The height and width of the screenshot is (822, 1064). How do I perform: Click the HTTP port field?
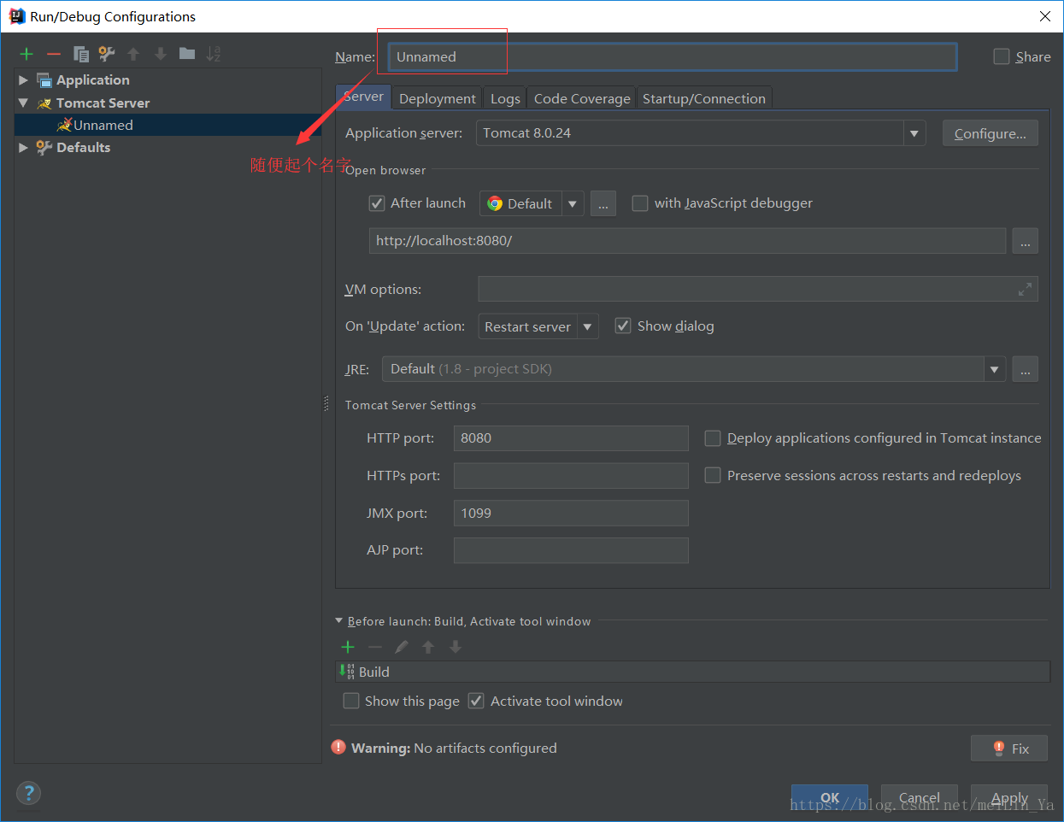click(x=571, y=438)
